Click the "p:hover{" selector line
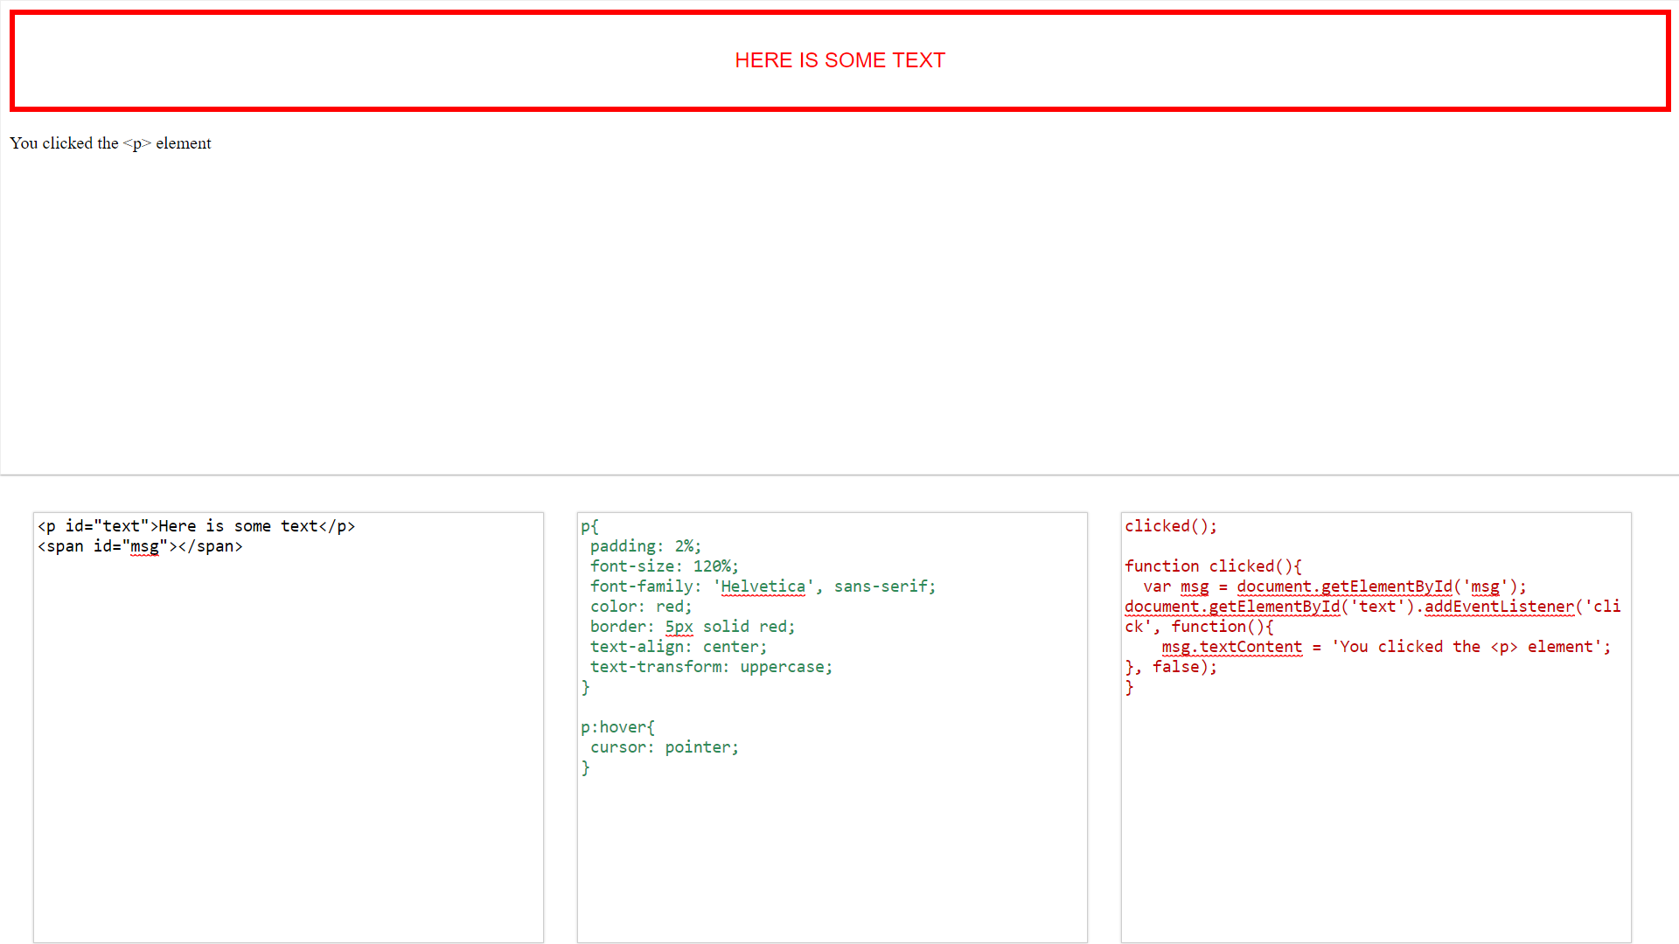 tap(618, 727)
